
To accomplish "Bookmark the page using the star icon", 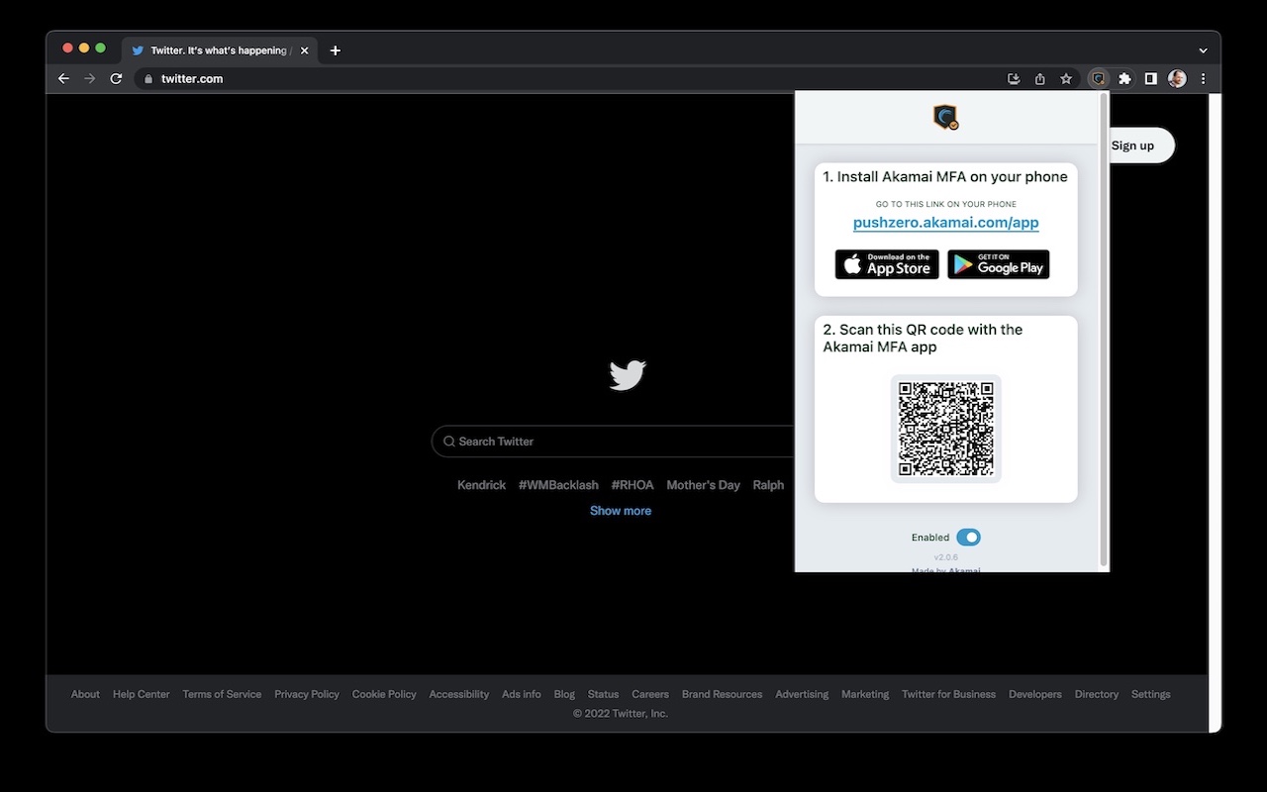I will pyautogui.click(x=1065, y=78).
